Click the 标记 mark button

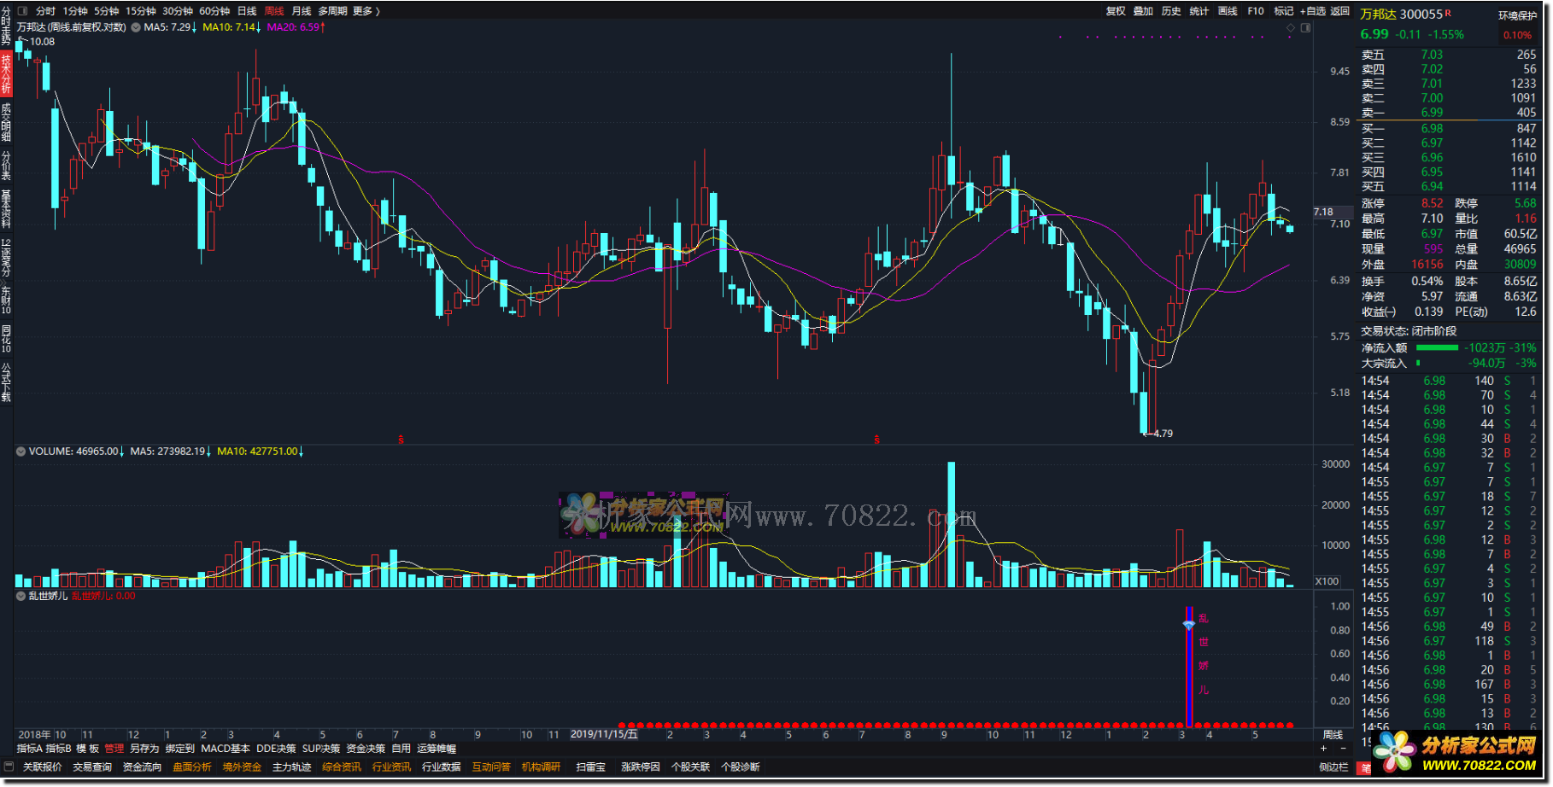click(x=1284, y=11)
